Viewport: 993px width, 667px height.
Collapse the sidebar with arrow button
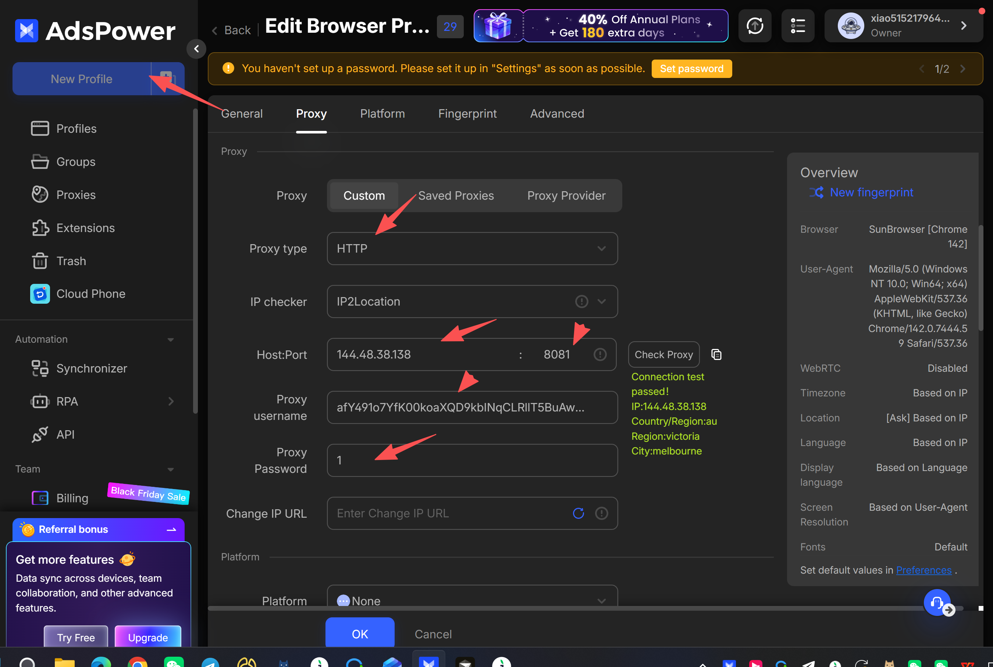(x=196, y=49)
